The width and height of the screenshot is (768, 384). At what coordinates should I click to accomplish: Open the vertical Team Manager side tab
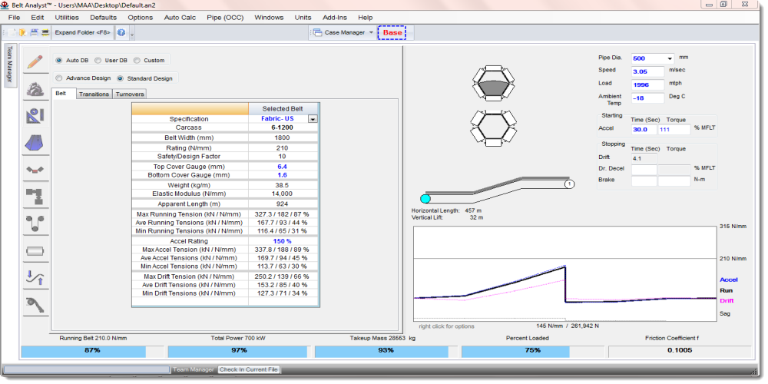coord(9,66)
